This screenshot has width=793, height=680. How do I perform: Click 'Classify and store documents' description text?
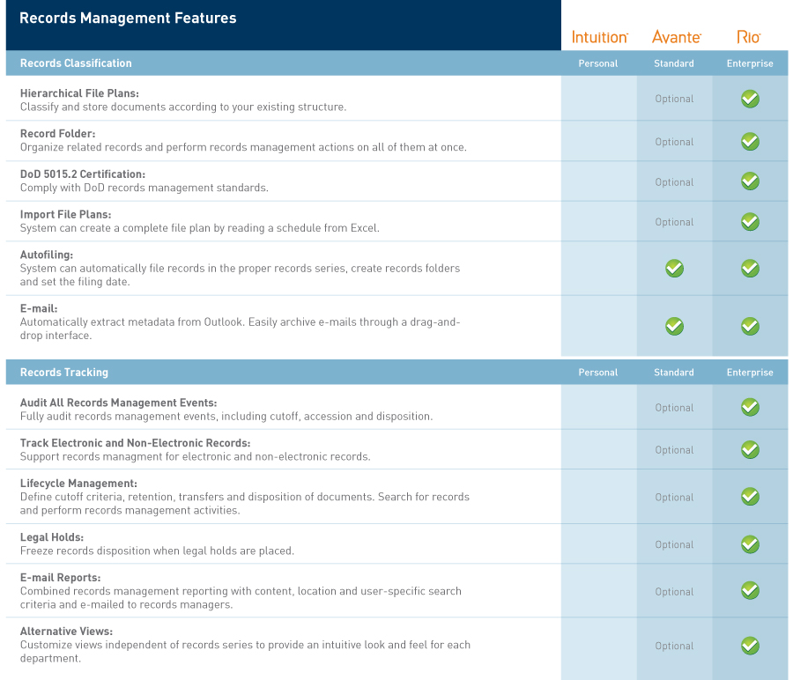pyautogui.click(x=183, y=107)
